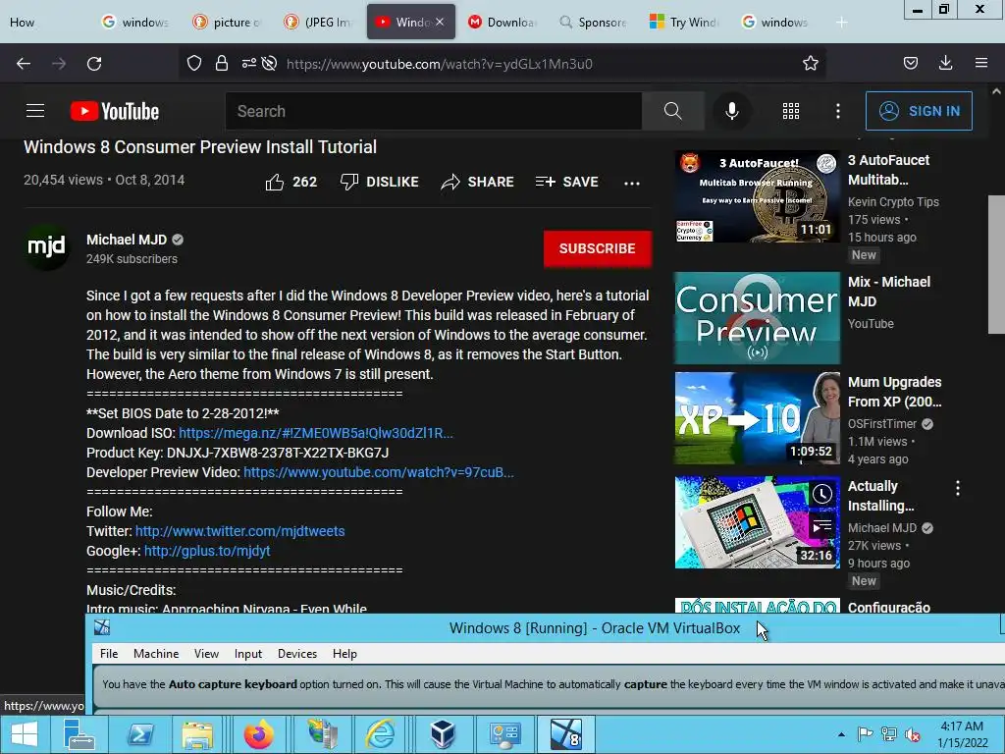Open the Twitter mjdtweets link
This screenshot has height=754, width=1005.
239,531
